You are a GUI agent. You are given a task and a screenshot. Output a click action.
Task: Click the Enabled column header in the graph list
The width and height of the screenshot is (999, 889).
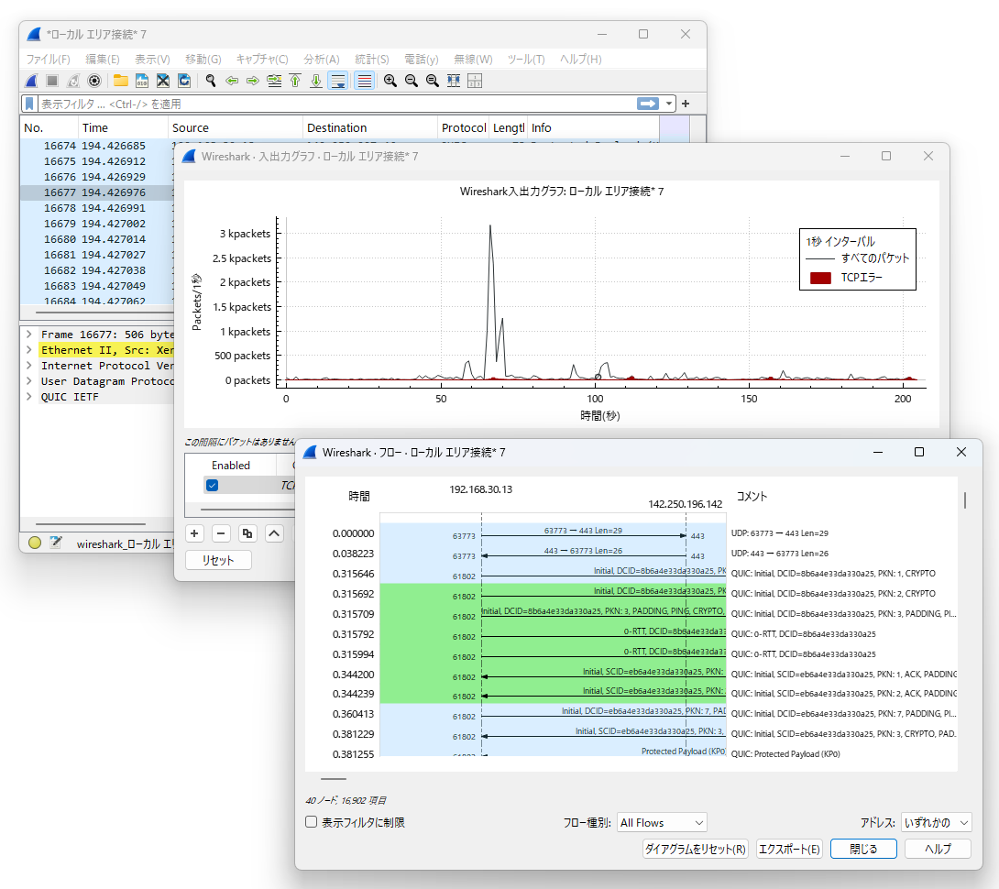coord(231,466)
